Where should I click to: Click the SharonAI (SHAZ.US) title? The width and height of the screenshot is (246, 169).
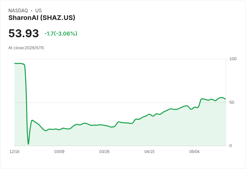click(42, 18)
